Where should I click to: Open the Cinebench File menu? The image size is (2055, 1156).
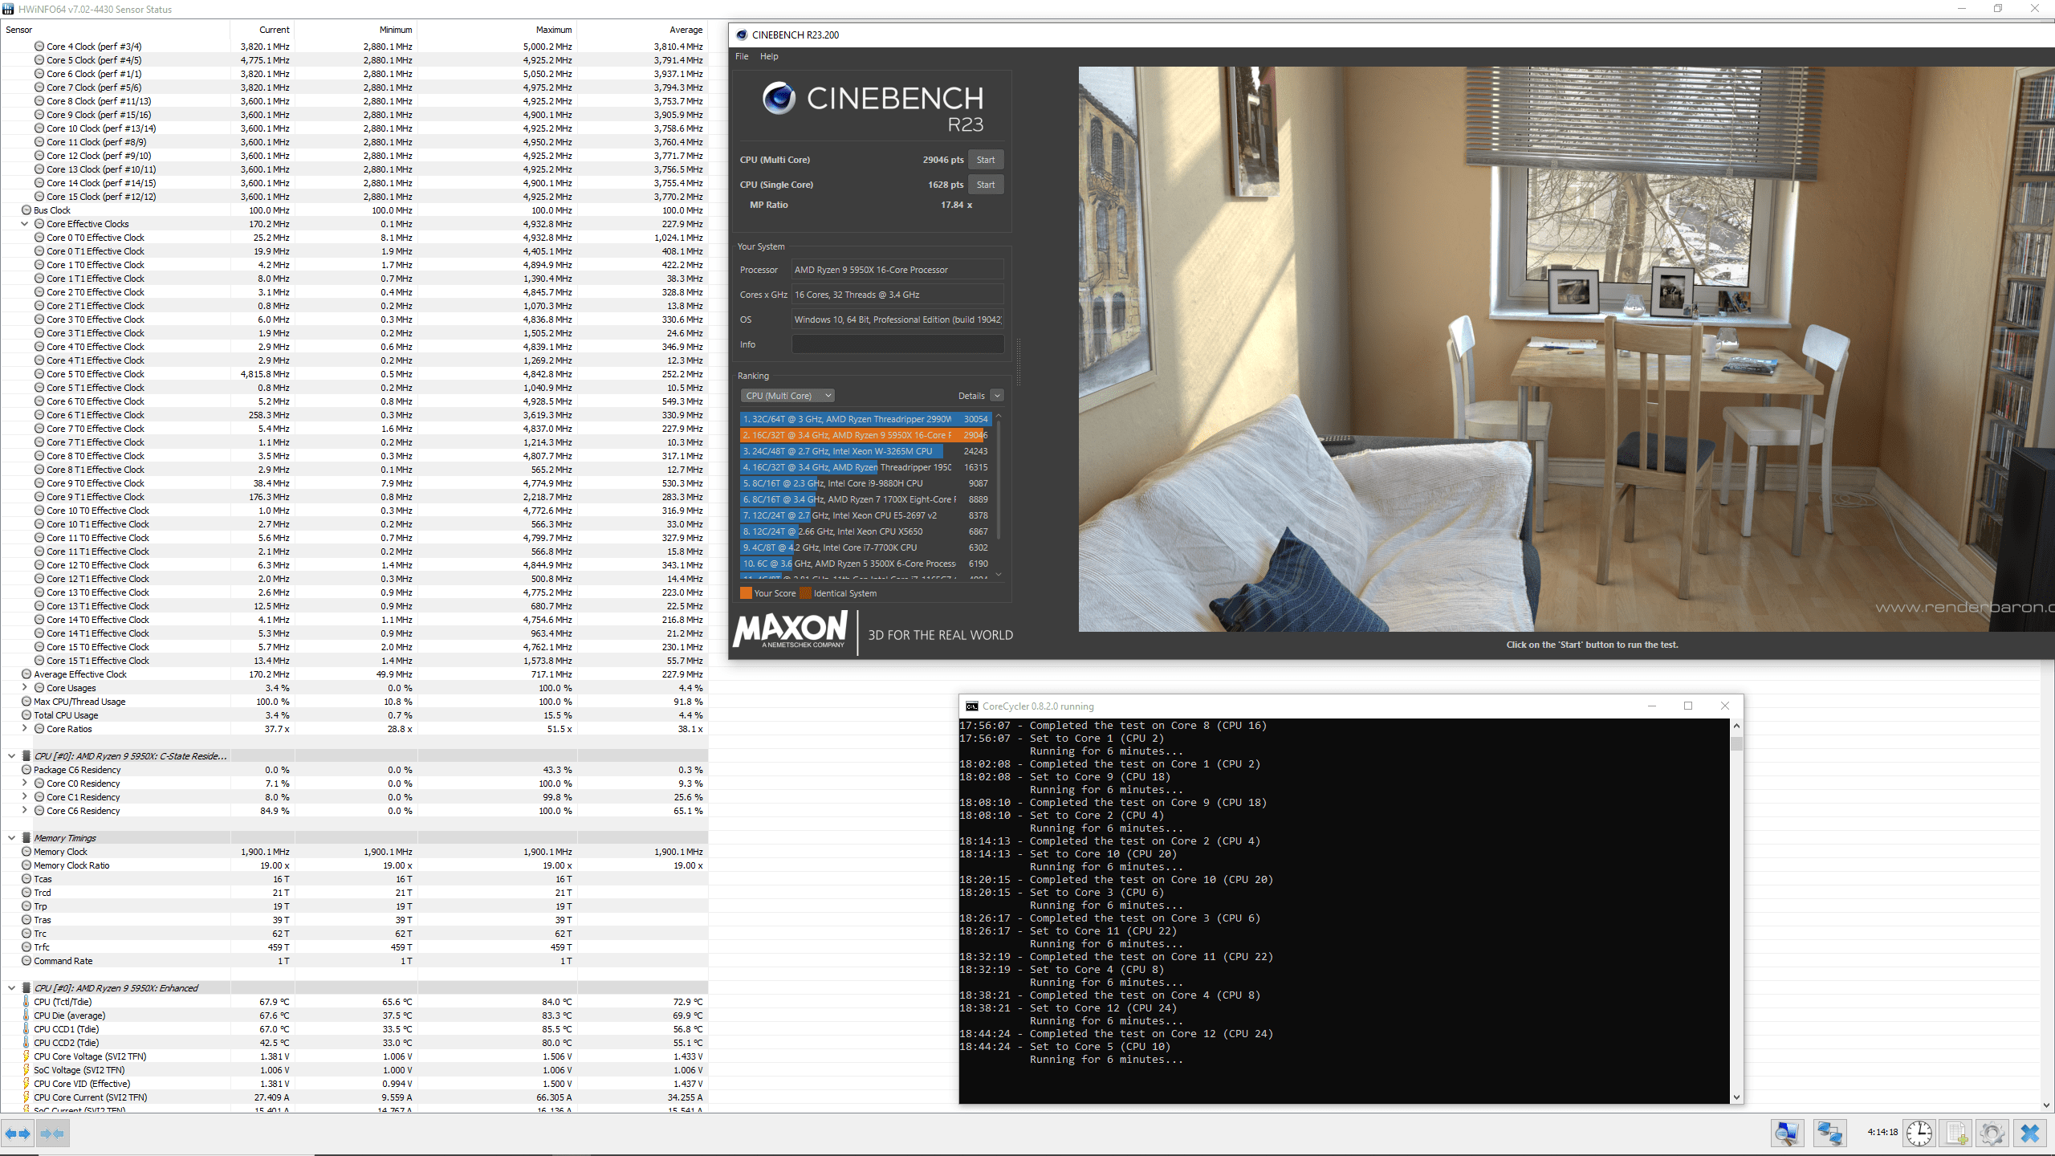(742, 56)
